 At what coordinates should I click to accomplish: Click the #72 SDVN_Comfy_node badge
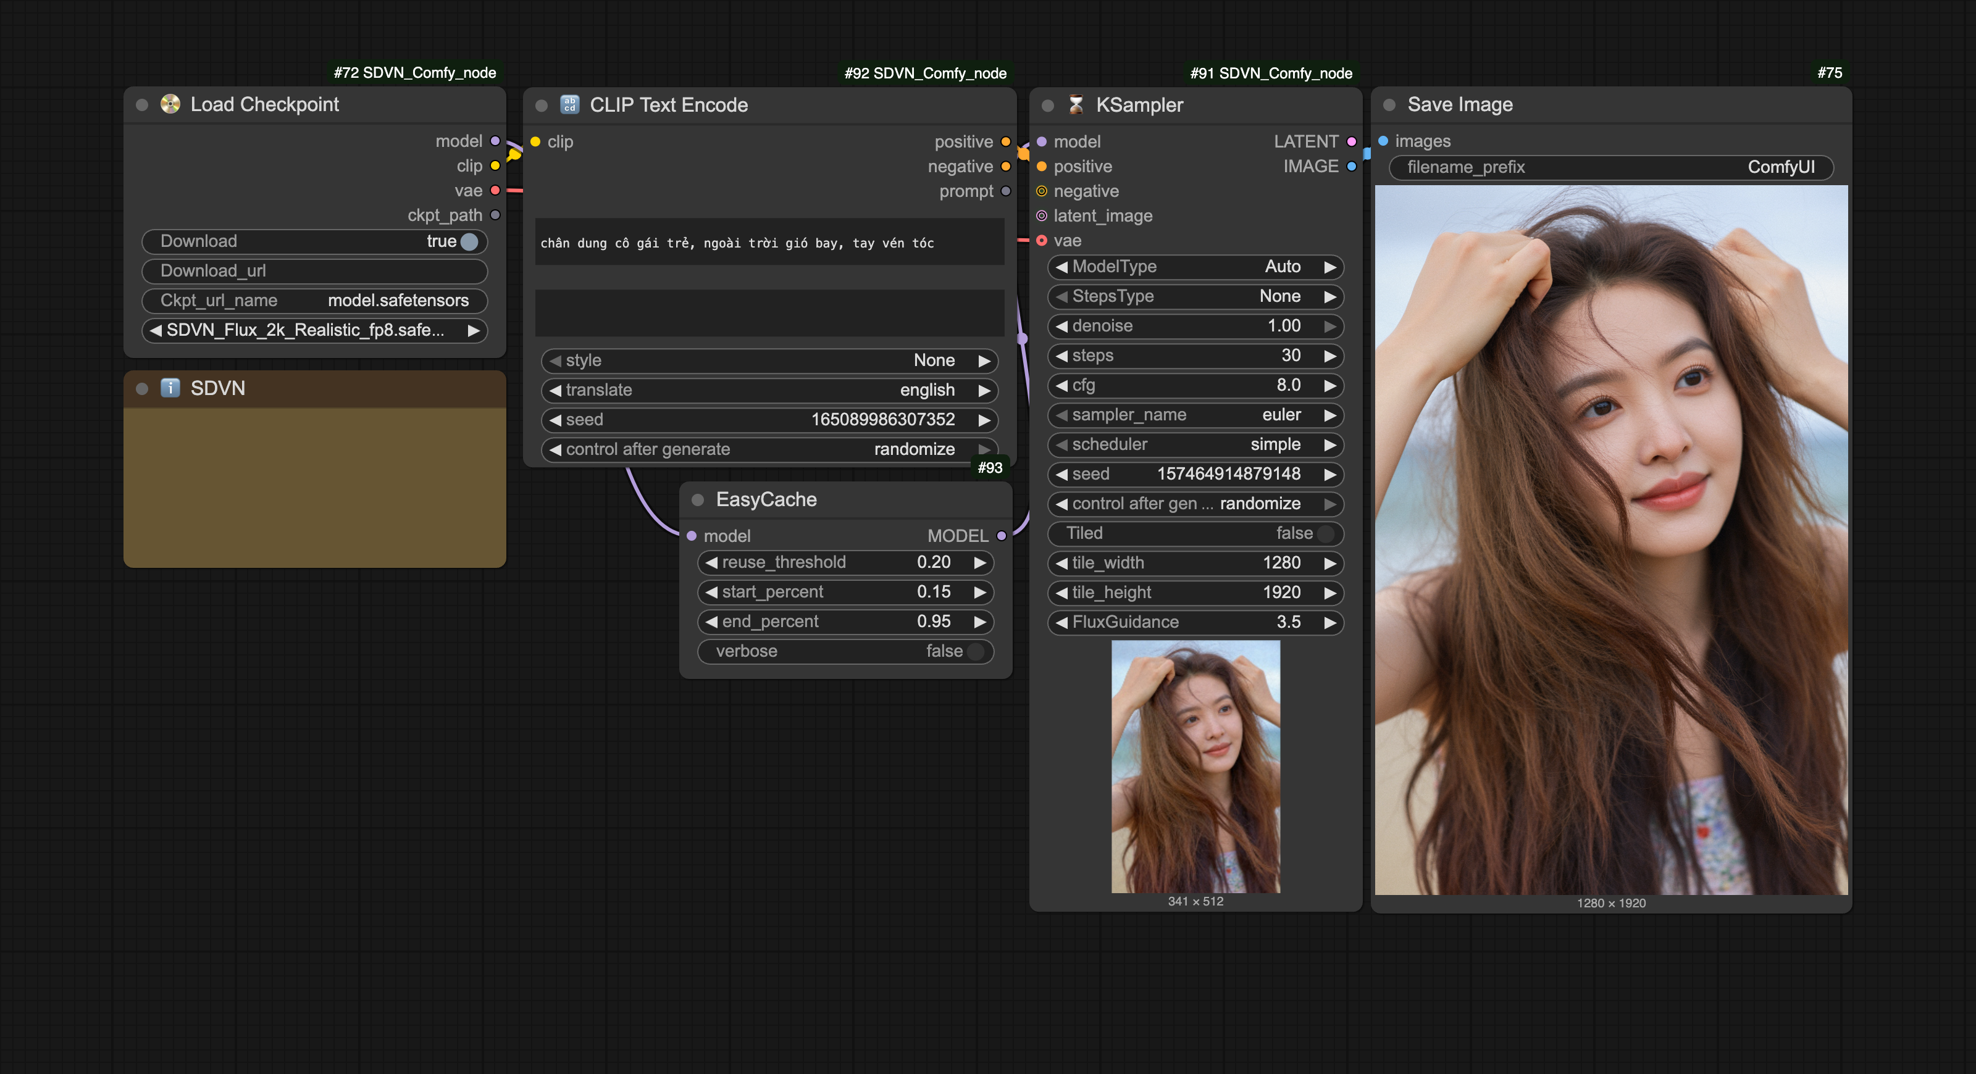click(415, 73)
